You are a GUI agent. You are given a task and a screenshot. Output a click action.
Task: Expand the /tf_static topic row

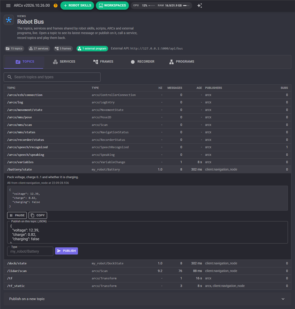tap(147, 286)
